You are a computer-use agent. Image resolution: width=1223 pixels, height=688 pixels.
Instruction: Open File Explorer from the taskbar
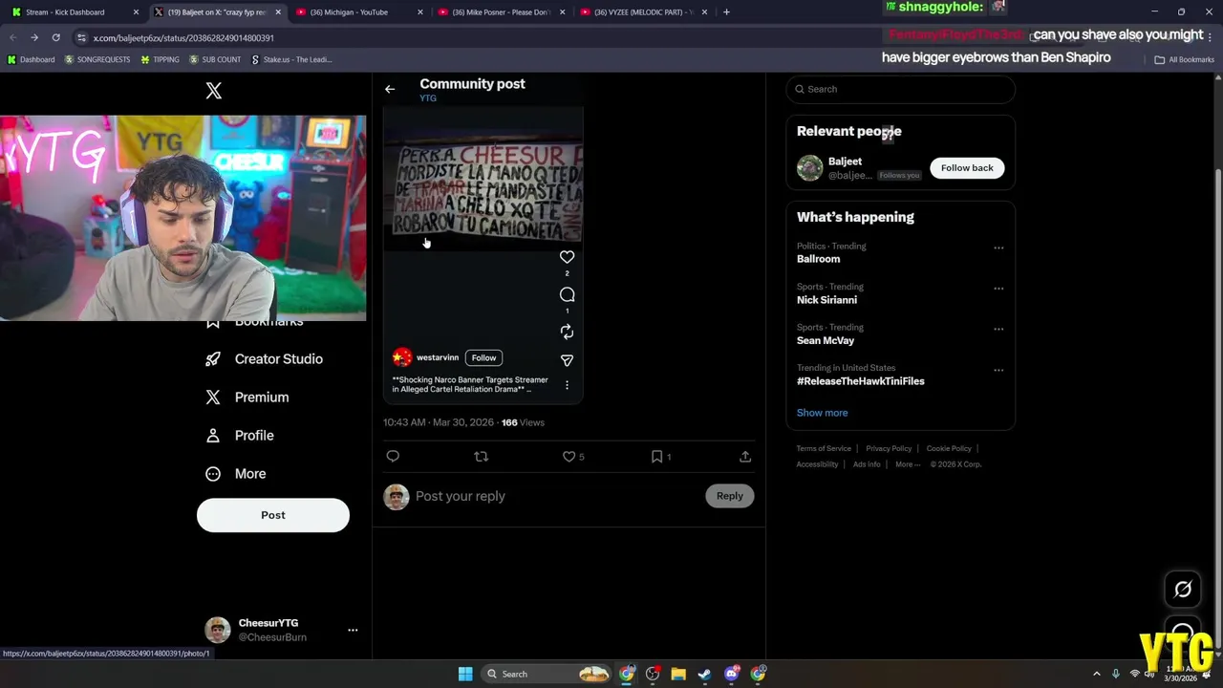click(678, 674)
